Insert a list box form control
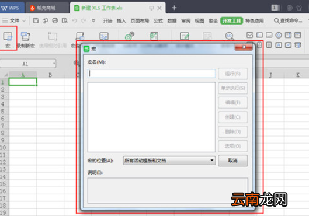 [288, 35]
